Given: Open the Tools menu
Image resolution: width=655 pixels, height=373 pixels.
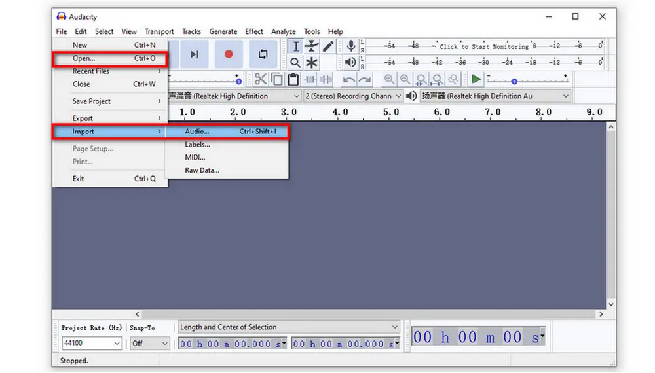Looking at the screenshot, I should (x=312, y=31).
